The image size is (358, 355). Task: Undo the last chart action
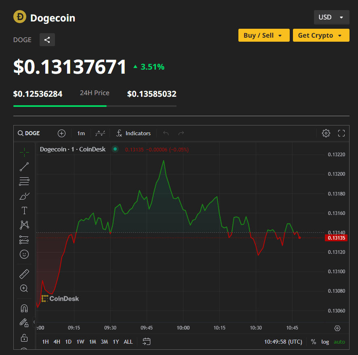pos(166,133)
